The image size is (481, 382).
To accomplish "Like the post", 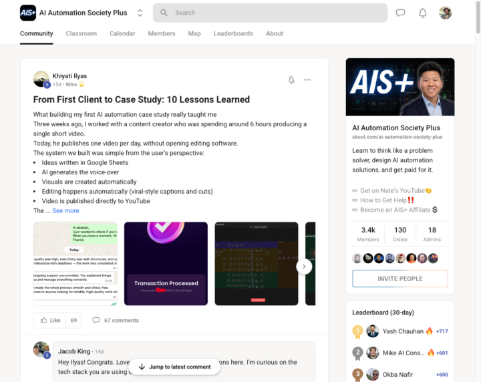I will [49, 321].
